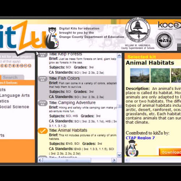This screenshot has width=181, height=181.
Task: Click the round CTAP logo
Action: tap(164, 41)
